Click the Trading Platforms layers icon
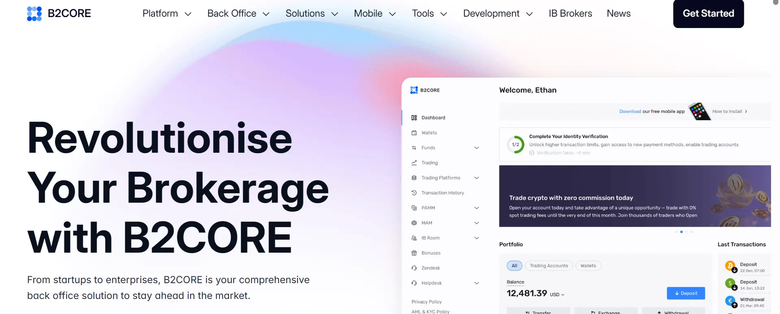 coord(414,178)
